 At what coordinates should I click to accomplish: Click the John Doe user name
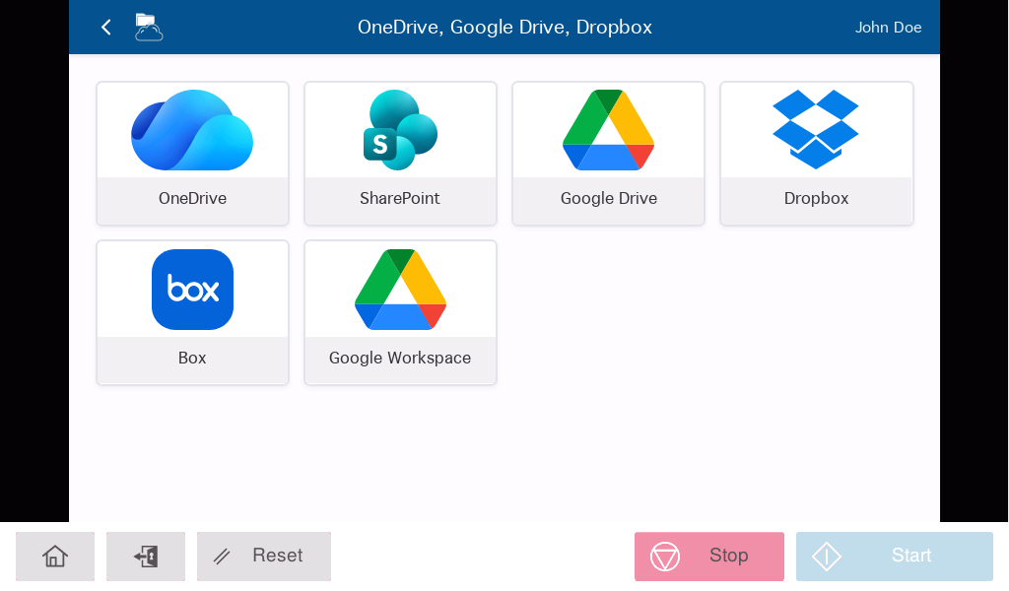coord(888,28)
